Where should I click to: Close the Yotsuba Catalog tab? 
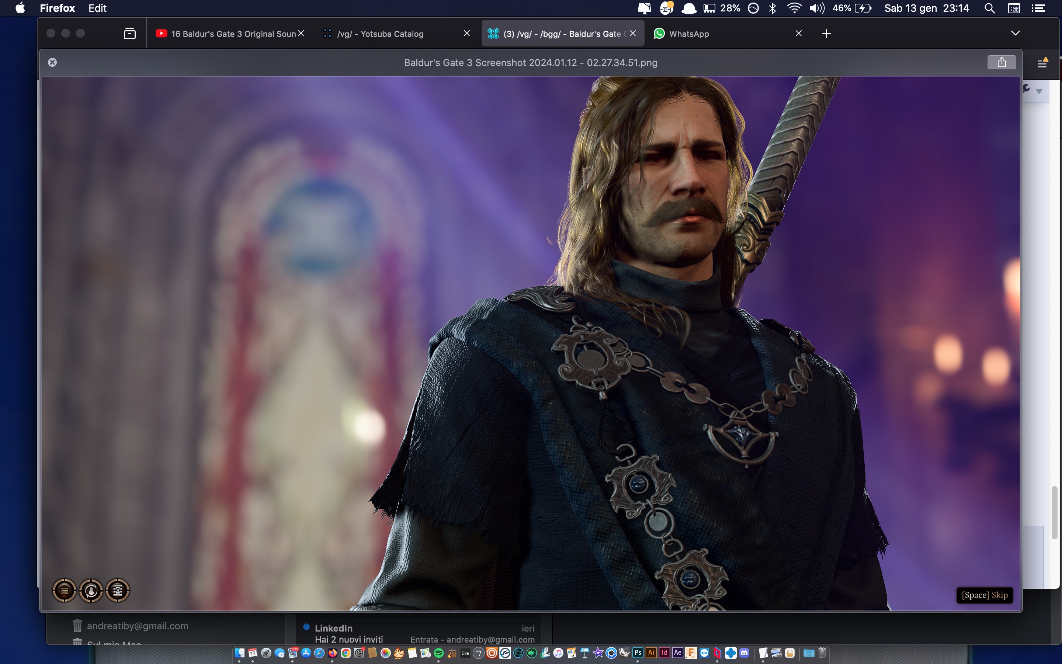(x=467, y=33)
